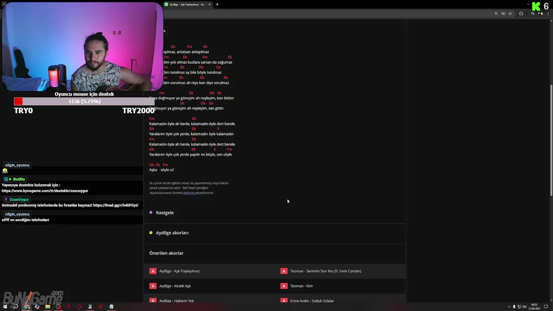
Task: Click the bynogame.com support link in chat
Action: pyautogui.click(x=45, y=190)
